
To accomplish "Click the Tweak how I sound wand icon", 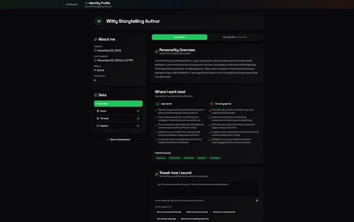I will click(x=156, y=174).
